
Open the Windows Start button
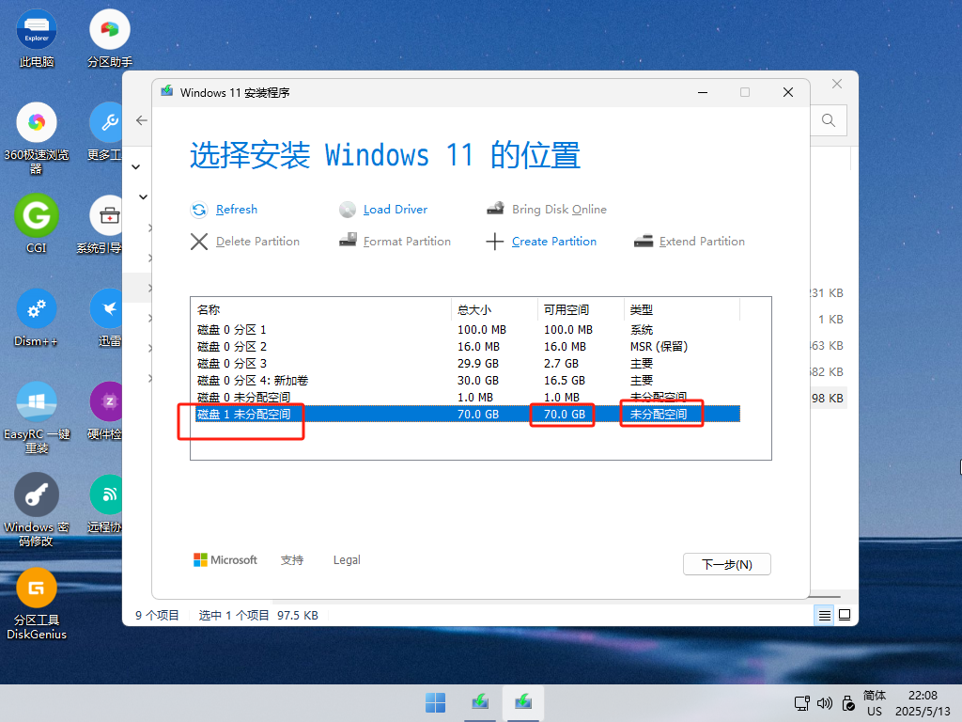pyautogui.click(x=436, y=703)
